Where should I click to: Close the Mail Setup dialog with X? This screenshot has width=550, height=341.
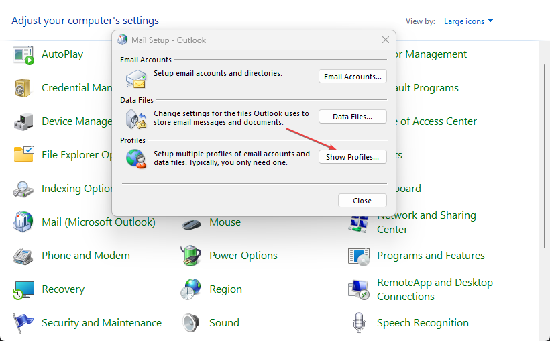point(386,40)
